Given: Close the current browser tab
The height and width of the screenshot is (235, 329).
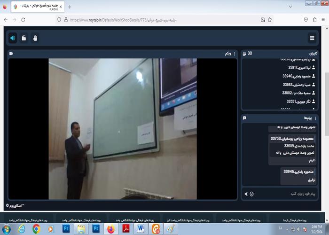Looking at the screenshot, I should 61,7.
